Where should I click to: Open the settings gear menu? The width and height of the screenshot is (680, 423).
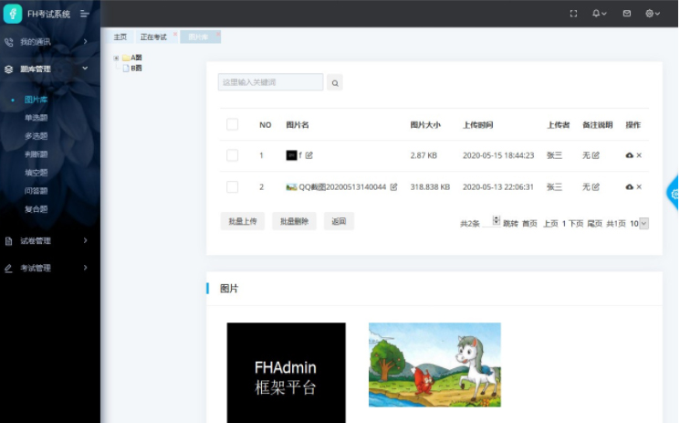[653, 14]
